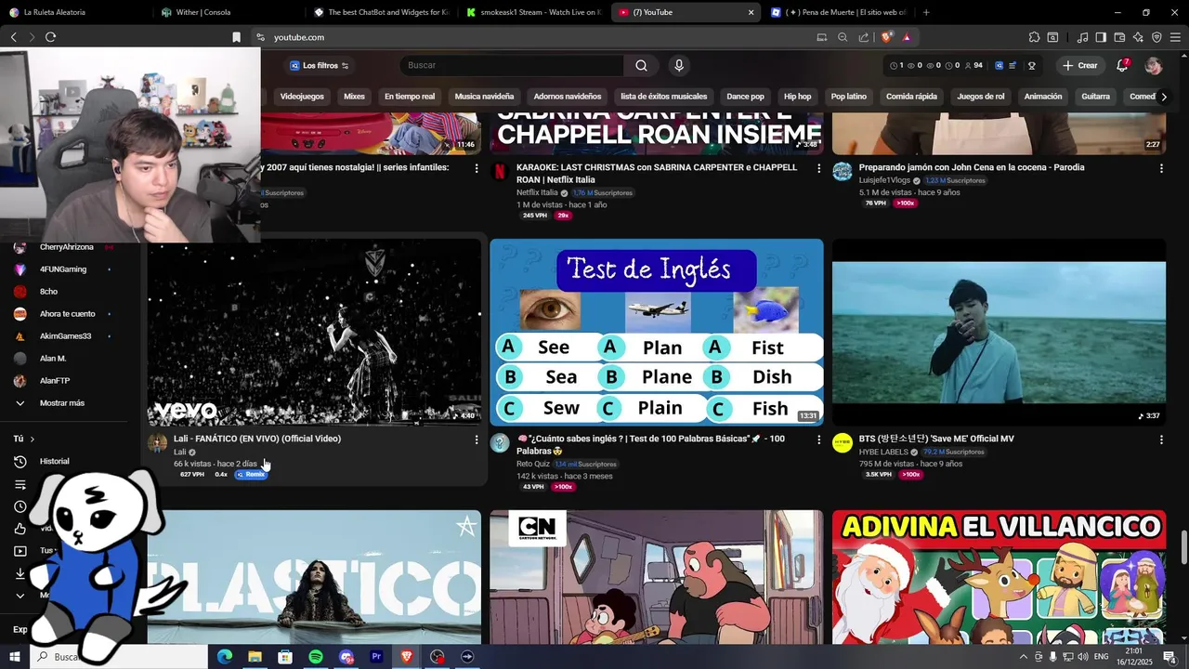Open Microsoft Edge from the taskbar
The height and width of the screenshot is (669, 1189).
tap(225, 657)
